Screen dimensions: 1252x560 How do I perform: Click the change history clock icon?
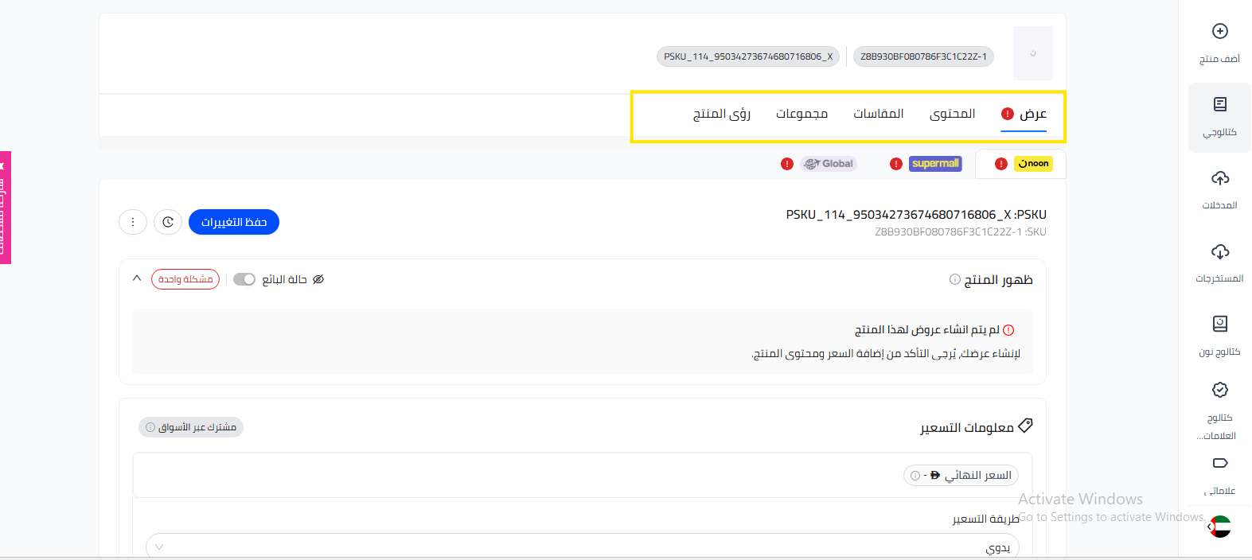tap(168, 222)
